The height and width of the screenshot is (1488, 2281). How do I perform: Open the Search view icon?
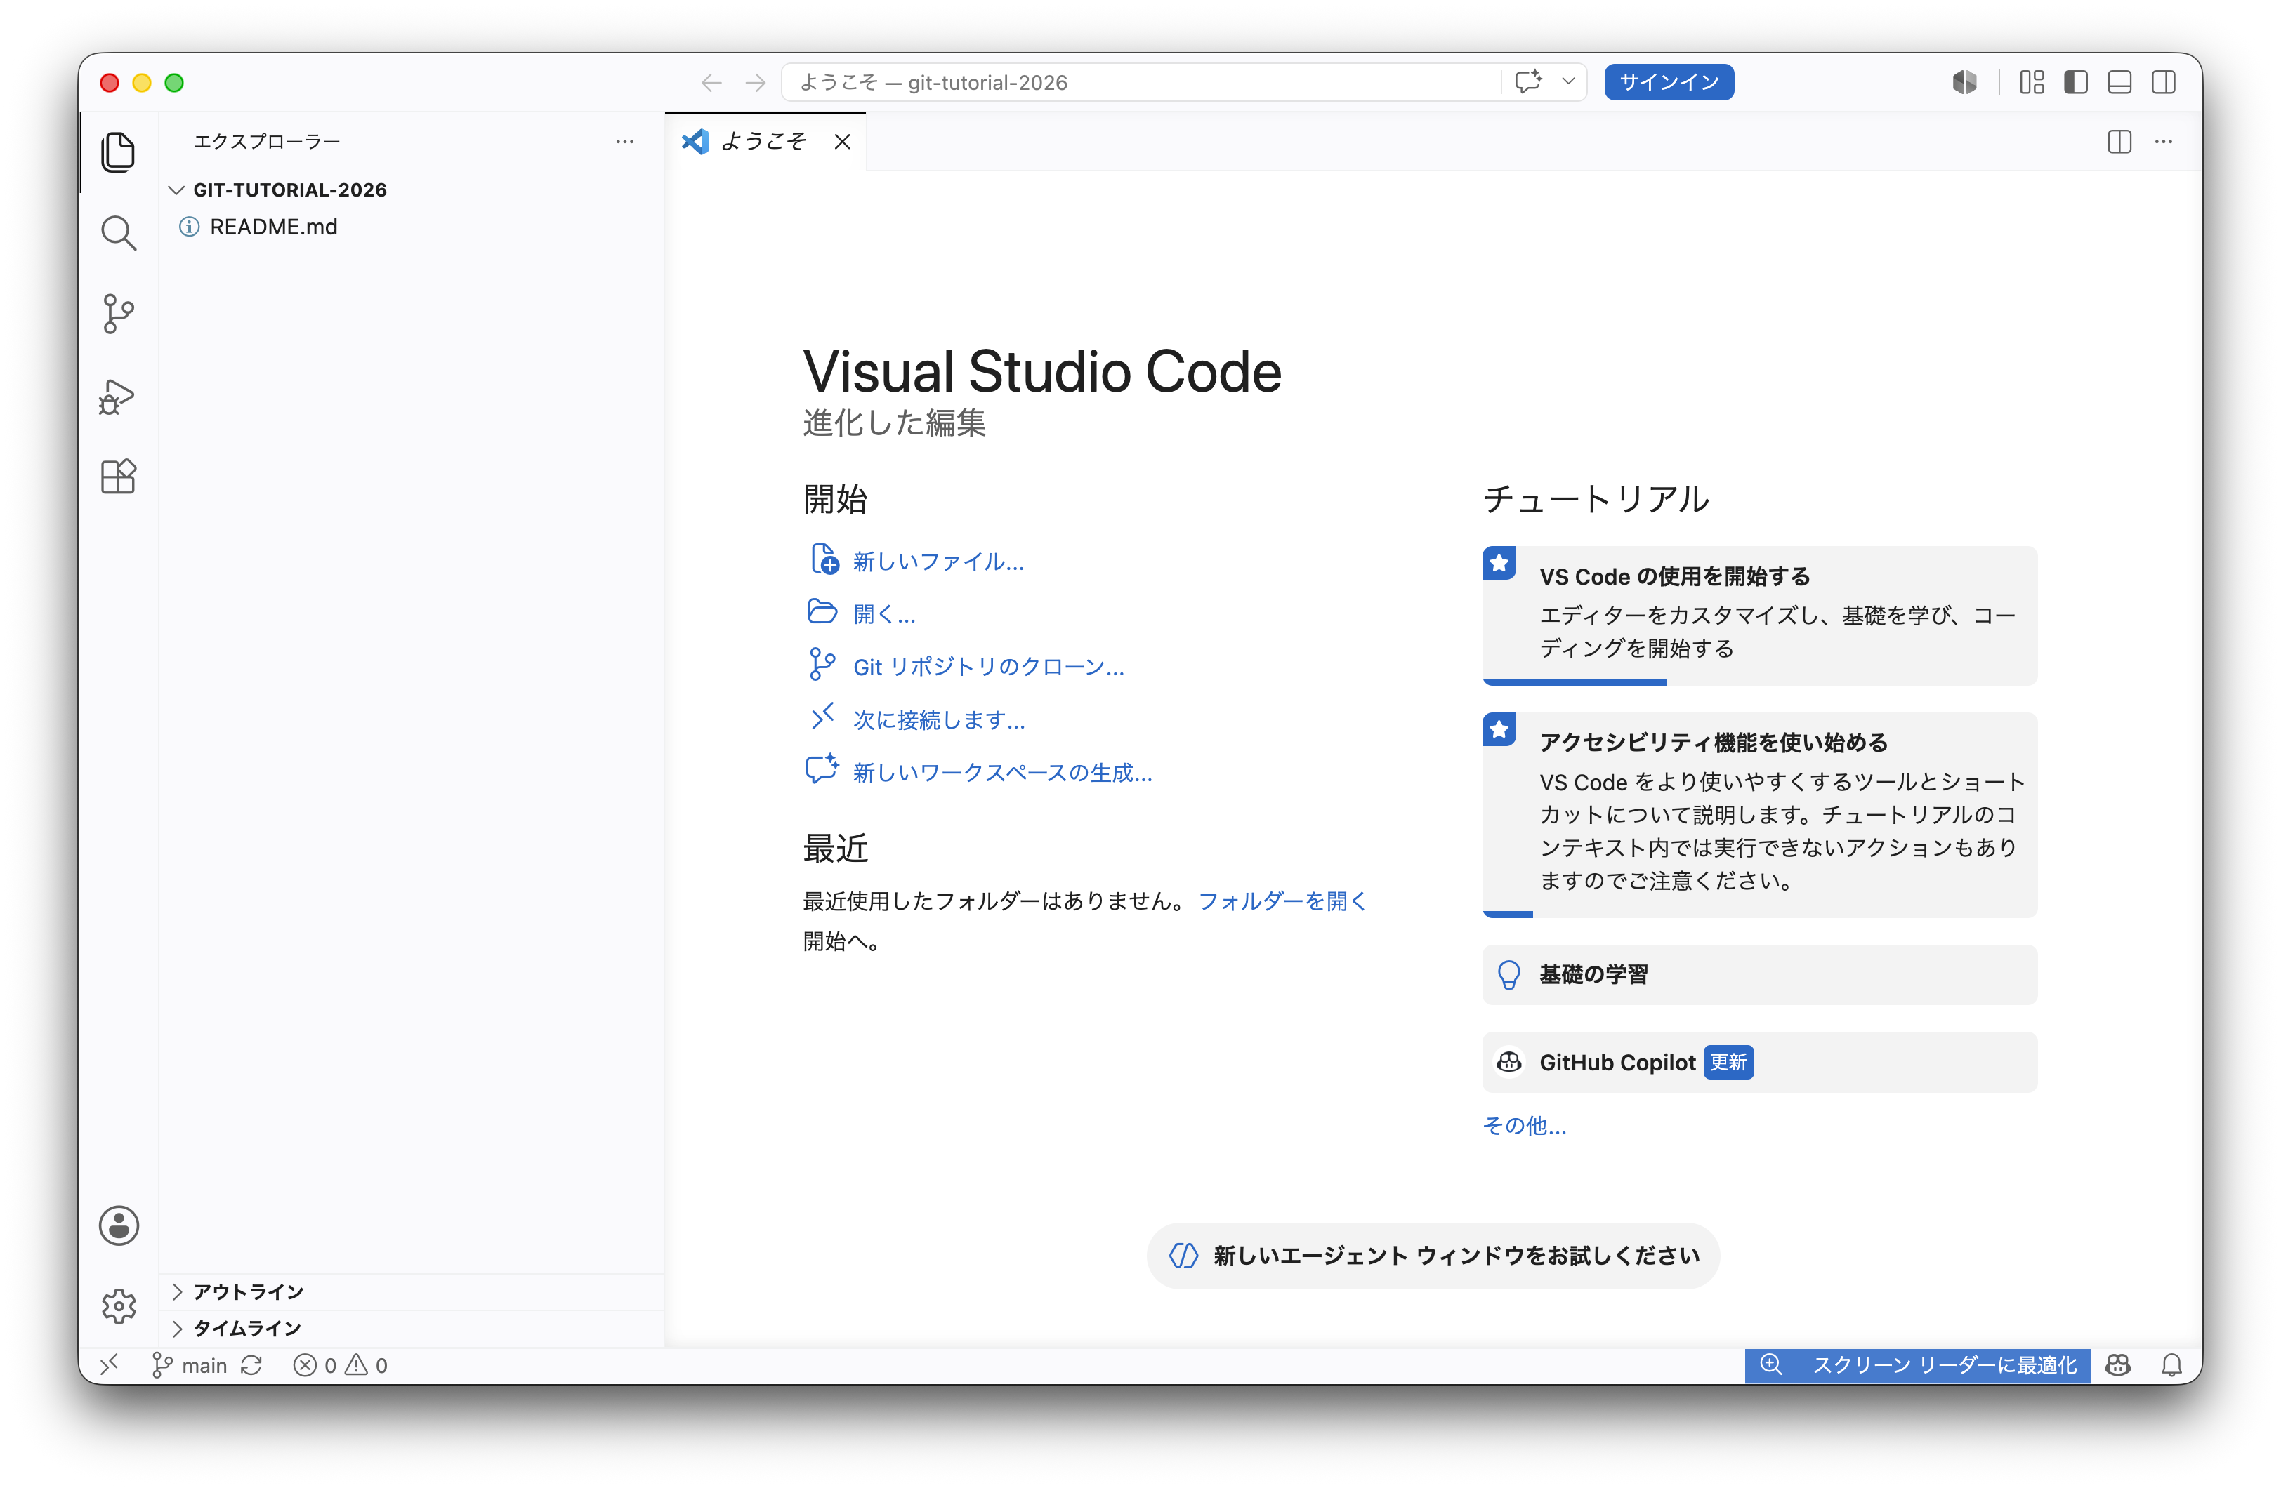[118, 233]
